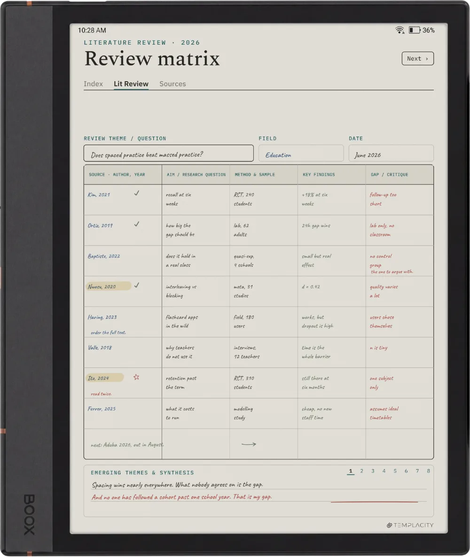Click the red 'That is my gap' synthesis line

pos(182,497)
